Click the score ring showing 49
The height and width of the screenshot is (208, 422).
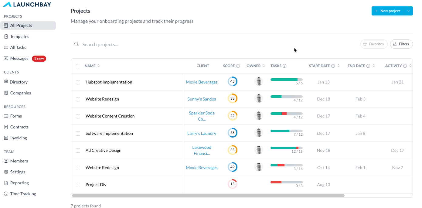click(233, 167)
